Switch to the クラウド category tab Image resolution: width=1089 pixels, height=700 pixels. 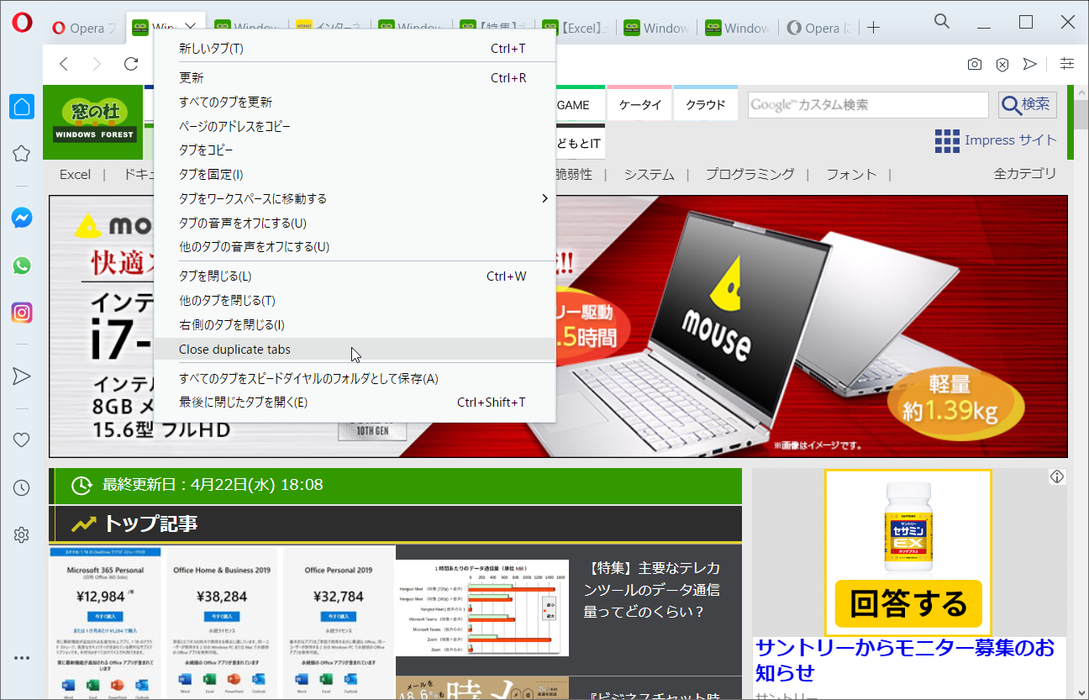click(x=704, y=103)
